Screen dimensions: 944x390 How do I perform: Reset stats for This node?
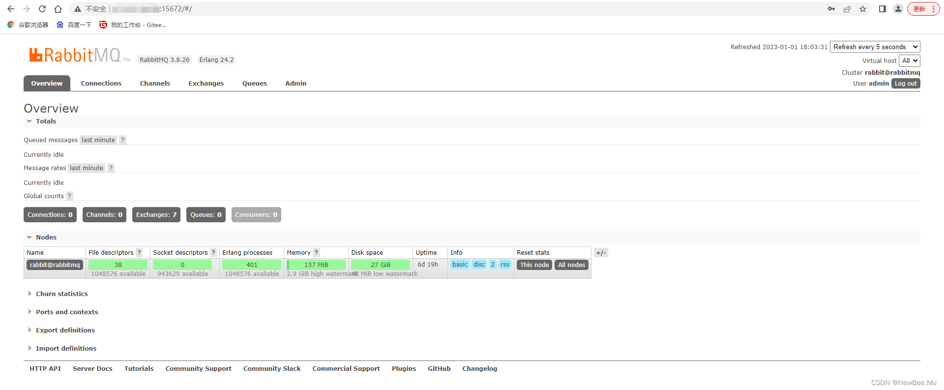point(534,265)
